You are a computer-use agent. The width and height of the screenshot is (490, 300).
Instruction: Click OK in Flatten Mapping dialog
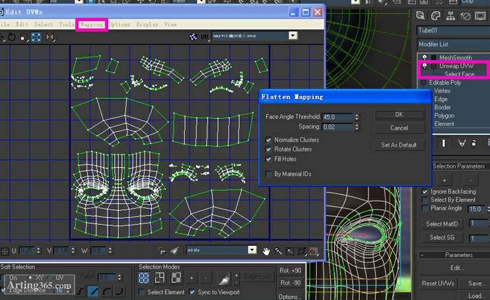coord(399,115)
